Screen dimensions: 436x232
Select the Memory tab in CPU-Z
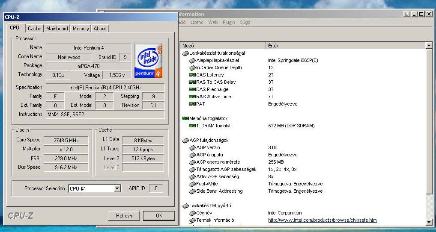coord(81,29)
